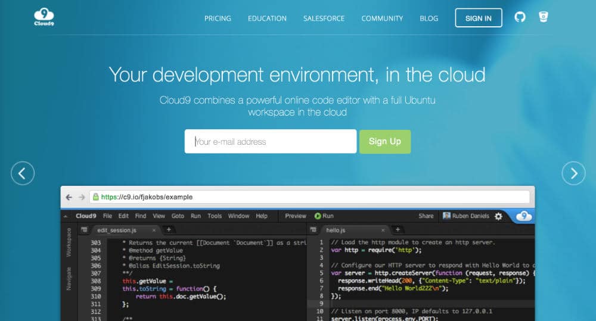
Task: Open left pane tab list dropdown
Action: (84, 230)
